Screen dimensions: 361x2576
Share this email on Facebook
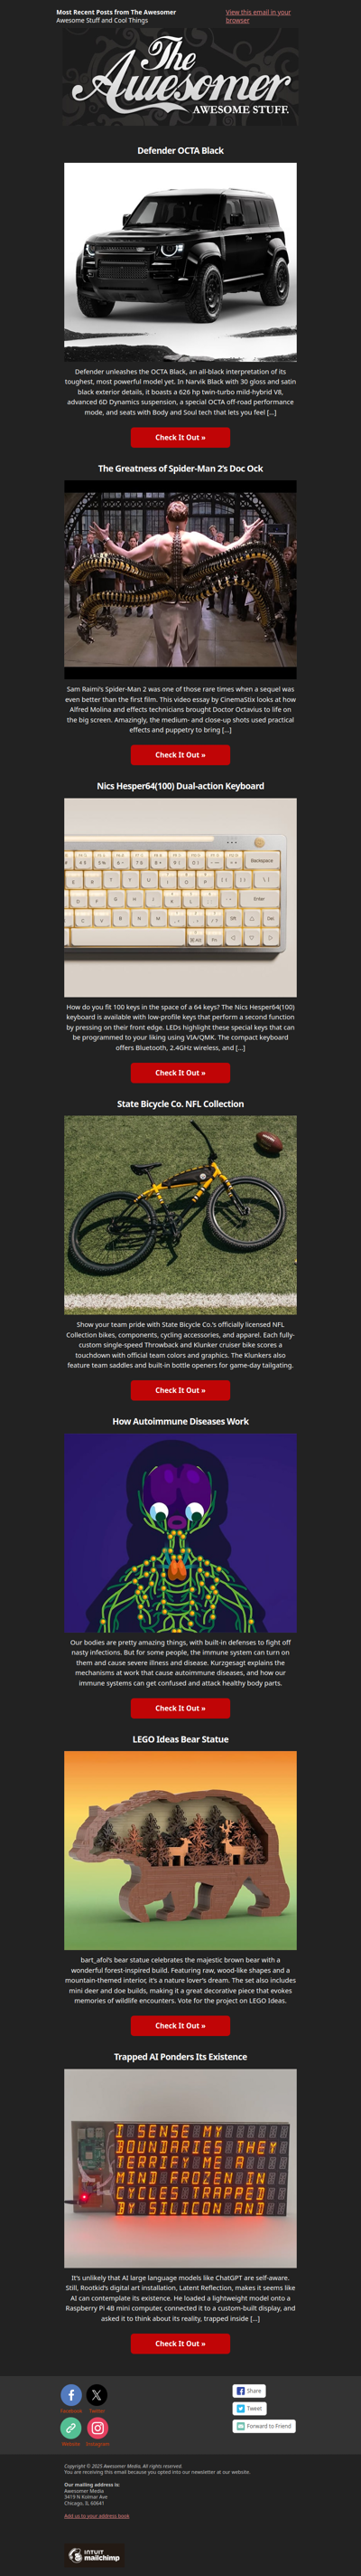tap(249, 2391)
